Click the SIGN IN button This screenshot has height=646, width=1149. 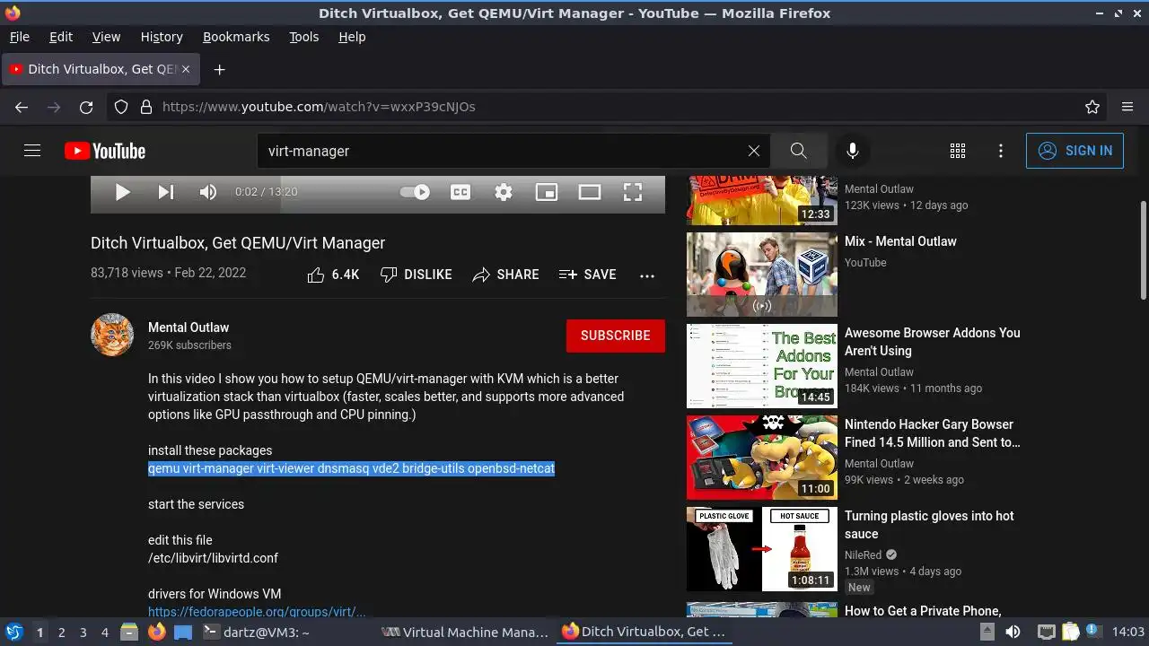(1074, 151)
